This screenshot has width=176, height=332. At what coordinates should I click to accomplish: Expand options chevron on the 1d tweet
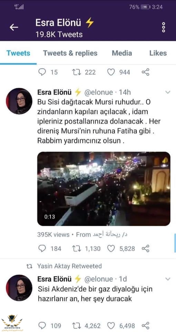[168, 279]
